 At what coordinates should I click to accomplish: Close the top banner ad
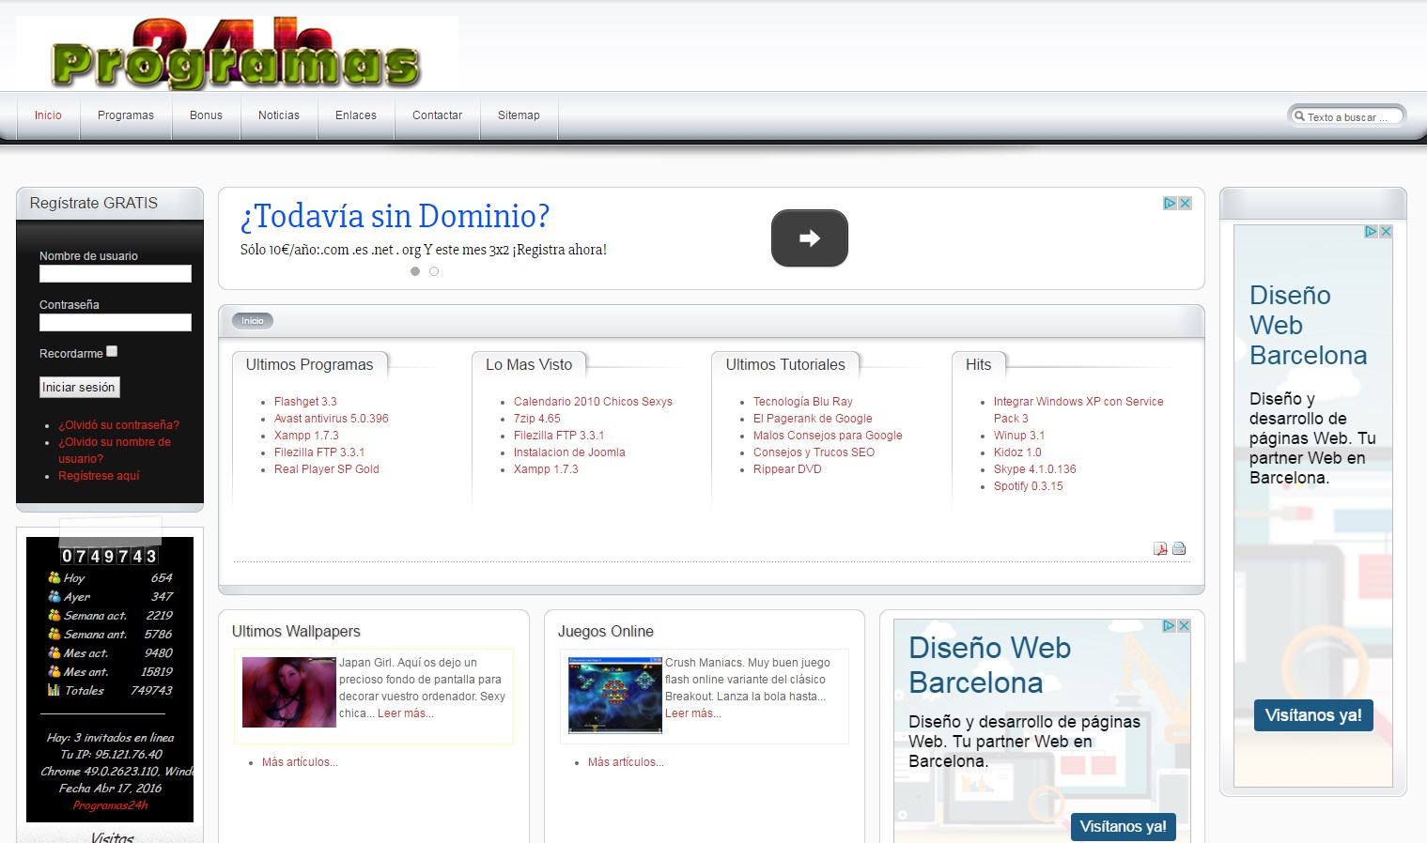(x=1186, y=203)
